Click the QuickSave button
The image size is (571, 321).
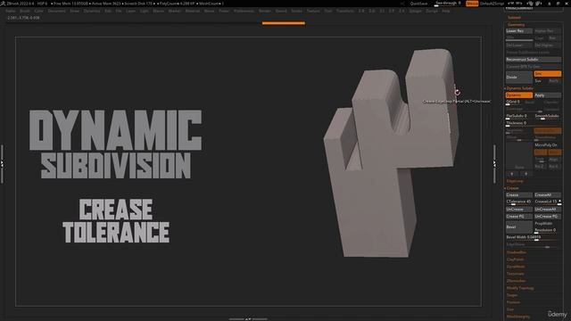pos(418,4)
